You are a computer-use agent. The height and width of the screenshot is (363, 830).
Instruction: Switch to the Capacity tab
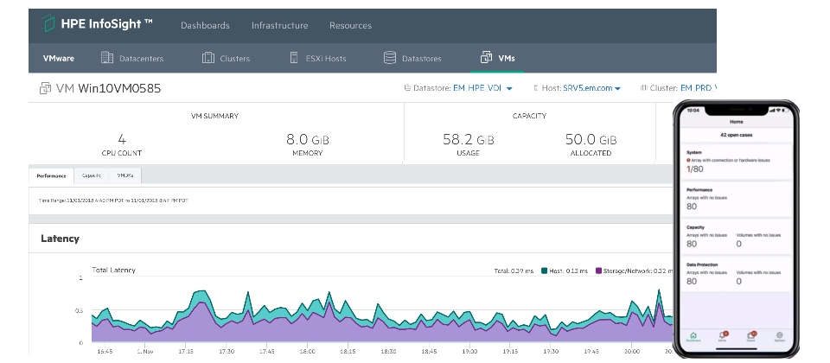pos(92,175)
